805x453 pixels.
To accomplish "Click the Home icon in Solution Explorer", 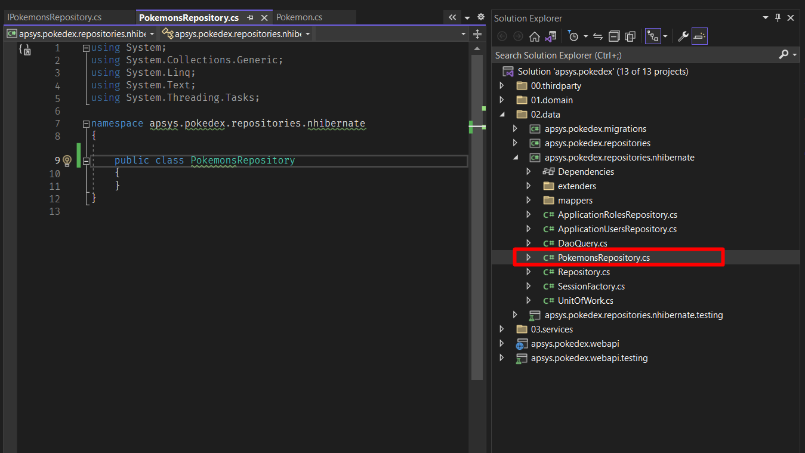I will (x=534, y=36).
